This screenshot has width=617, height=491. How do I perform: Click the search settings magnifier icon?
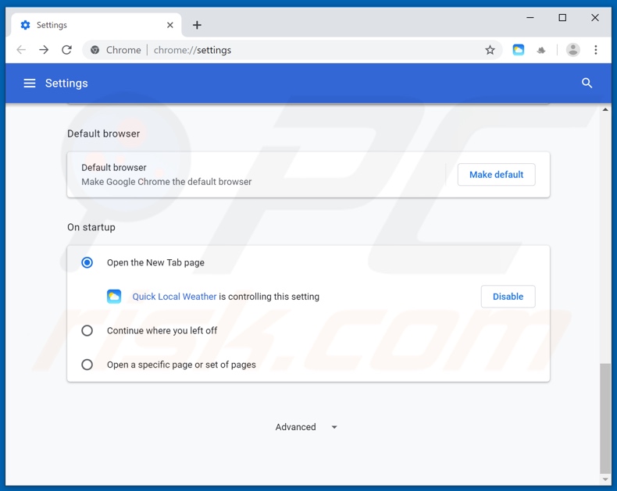coord(587,84)
